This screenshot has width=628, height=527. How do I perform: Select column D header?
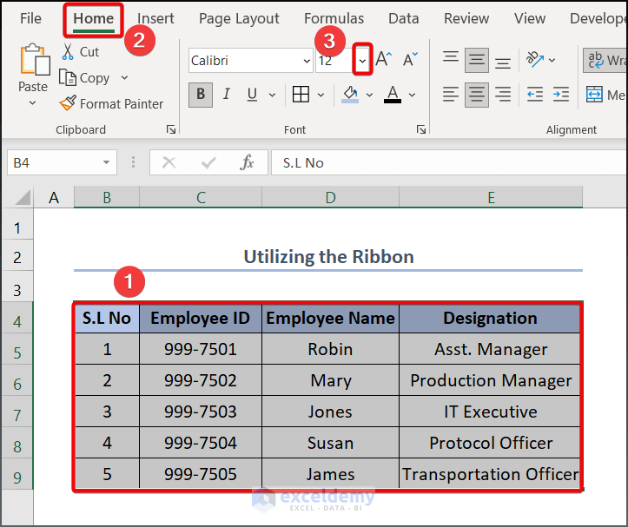[330, 197]
